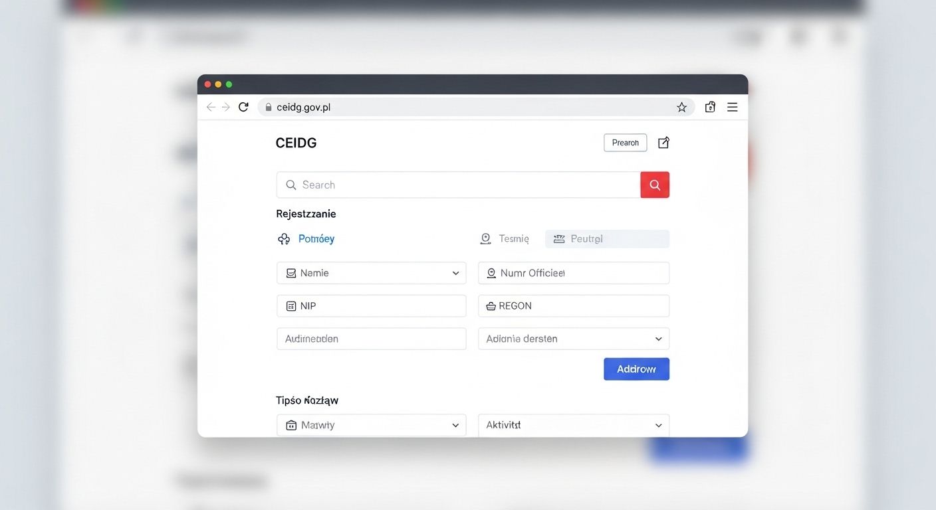Screen dimensions: 936x510
Task: Click the Rejestzzanie section heading
Action: click(306, 214)
